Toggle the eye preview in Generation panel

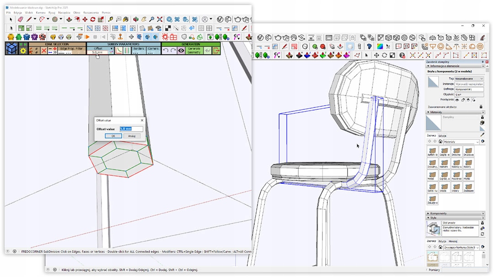(181, 51)
